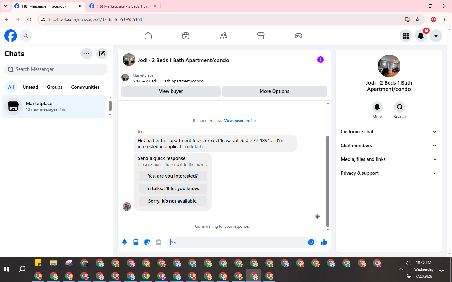Image resolution: width=452 pixels, height=282 pixels.
Task: Expand the Privacy & support section
Action: click(389, 173)
